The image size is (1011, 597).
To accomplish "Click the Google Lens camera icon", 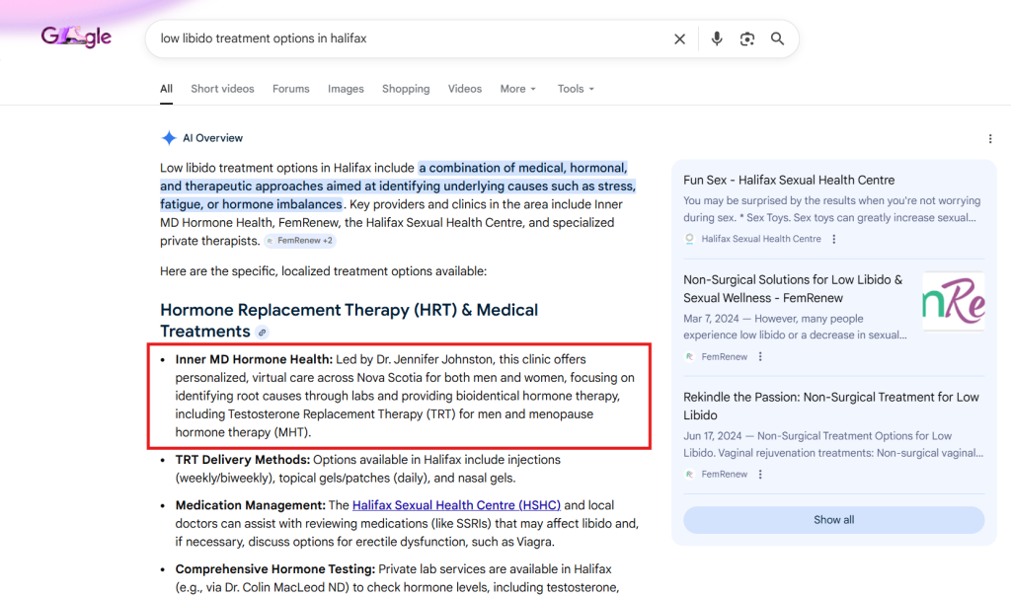I will pos(747,38).
